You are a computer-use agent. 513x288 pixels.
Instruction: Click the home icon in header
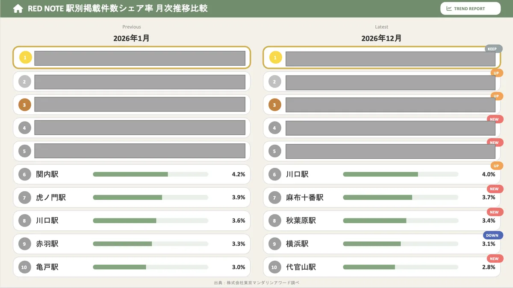click(18, 9)
